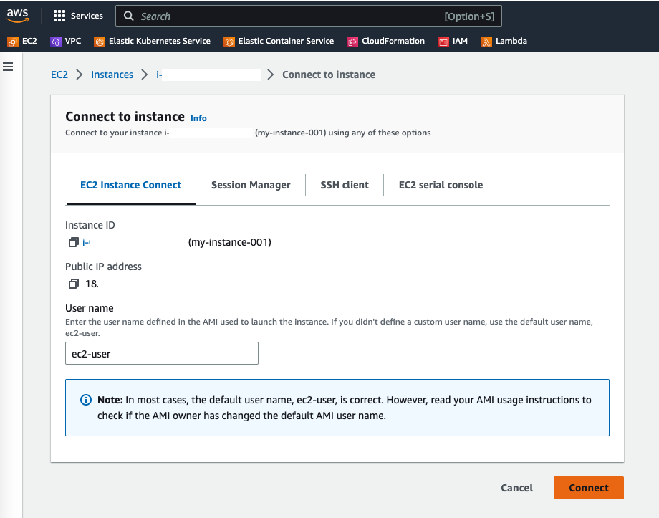Open the Services grid menu
The height and width of the screenshot is (518, 659).
pyautogui.click(x=59, y=16)
